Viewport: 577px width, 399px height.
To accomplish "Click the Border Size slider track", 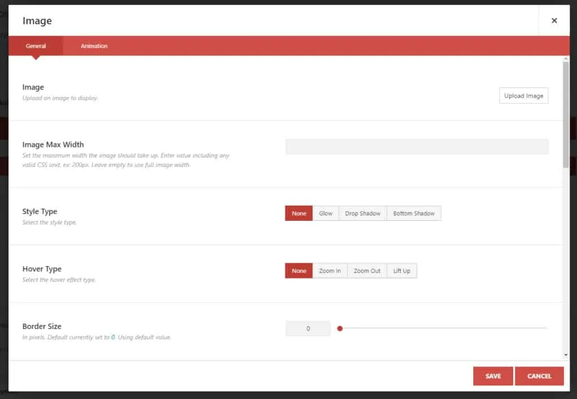I will [x=443, y=328].
